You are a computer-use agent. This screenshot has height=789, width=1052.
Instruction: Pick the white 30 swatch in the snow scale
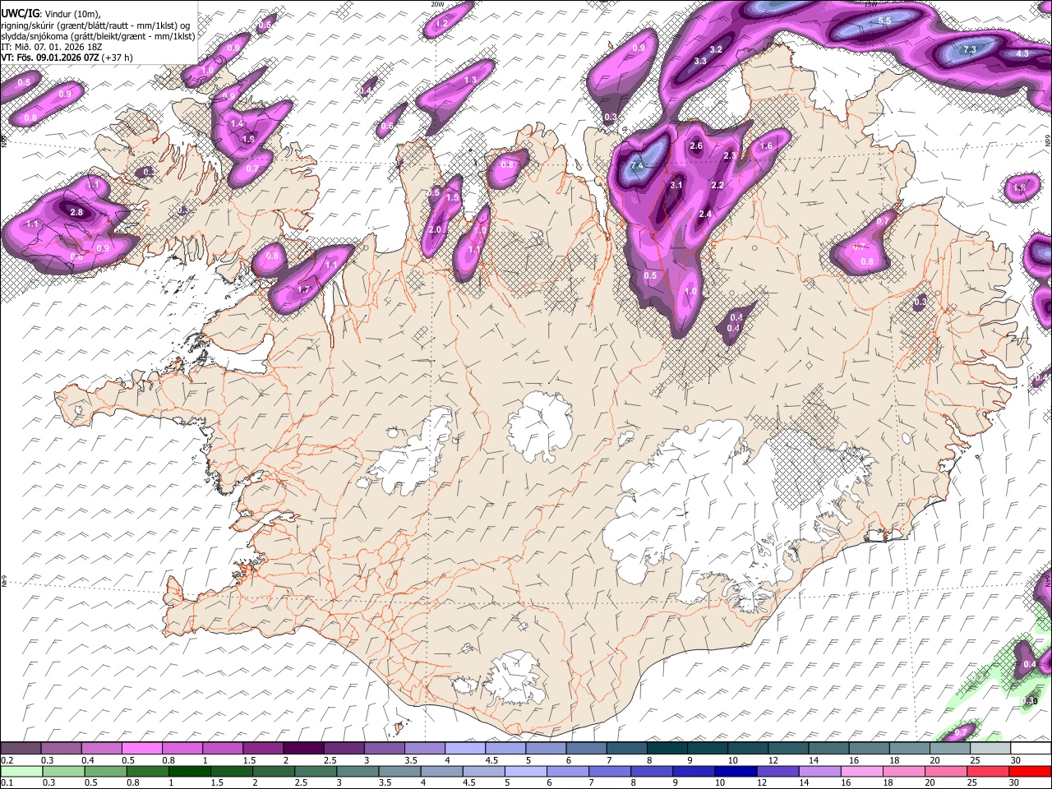pos(1031,749)
